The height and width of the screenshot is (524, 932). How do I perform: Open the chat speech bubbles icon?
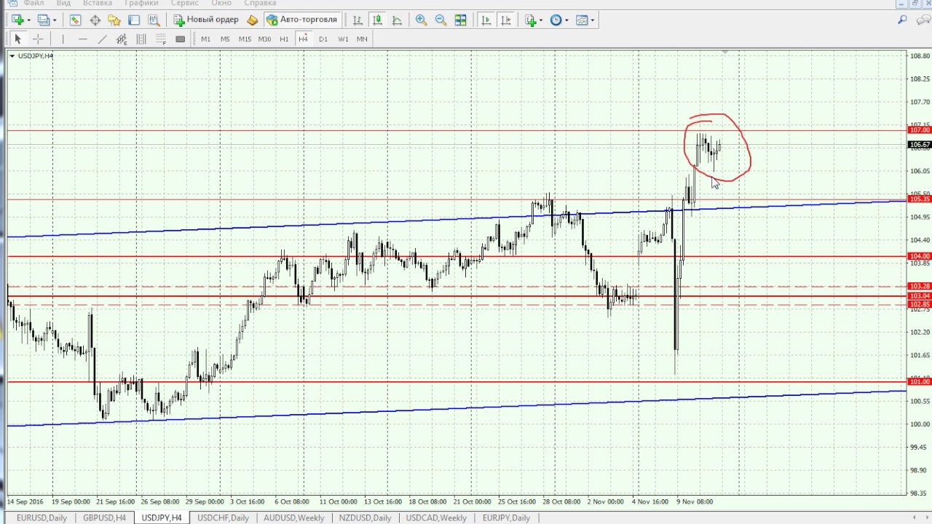tap(922, 20)
